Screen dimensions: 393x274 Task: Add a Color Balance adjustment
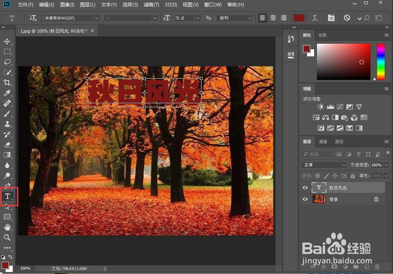326,118
